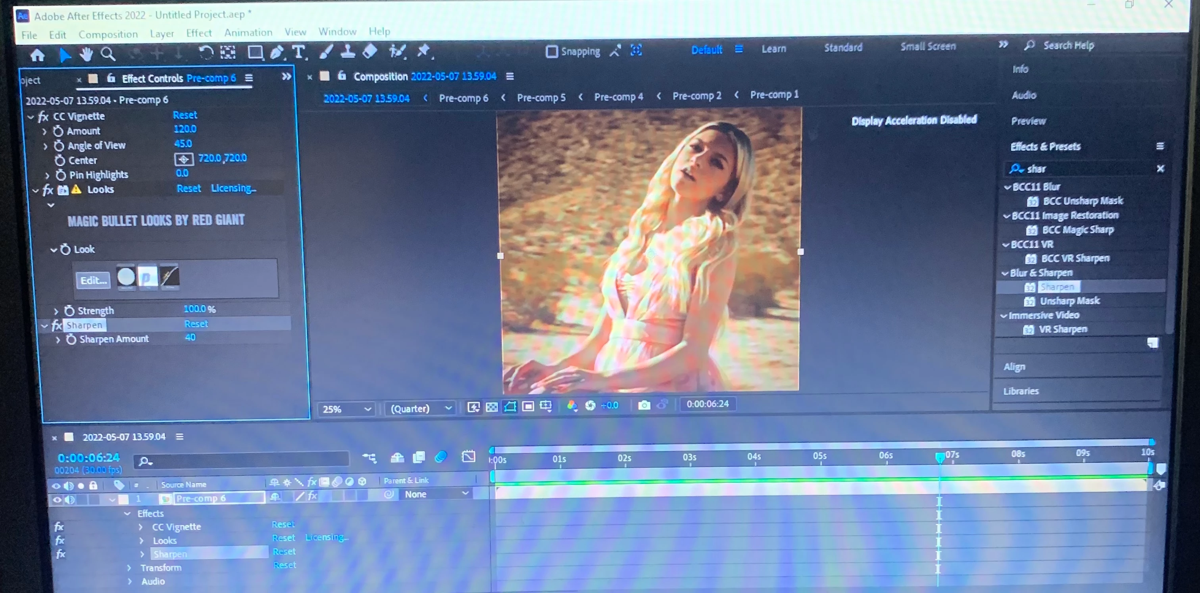Select the Type text tool
The height and width of the screenshot is (593, 1200).
298,52
